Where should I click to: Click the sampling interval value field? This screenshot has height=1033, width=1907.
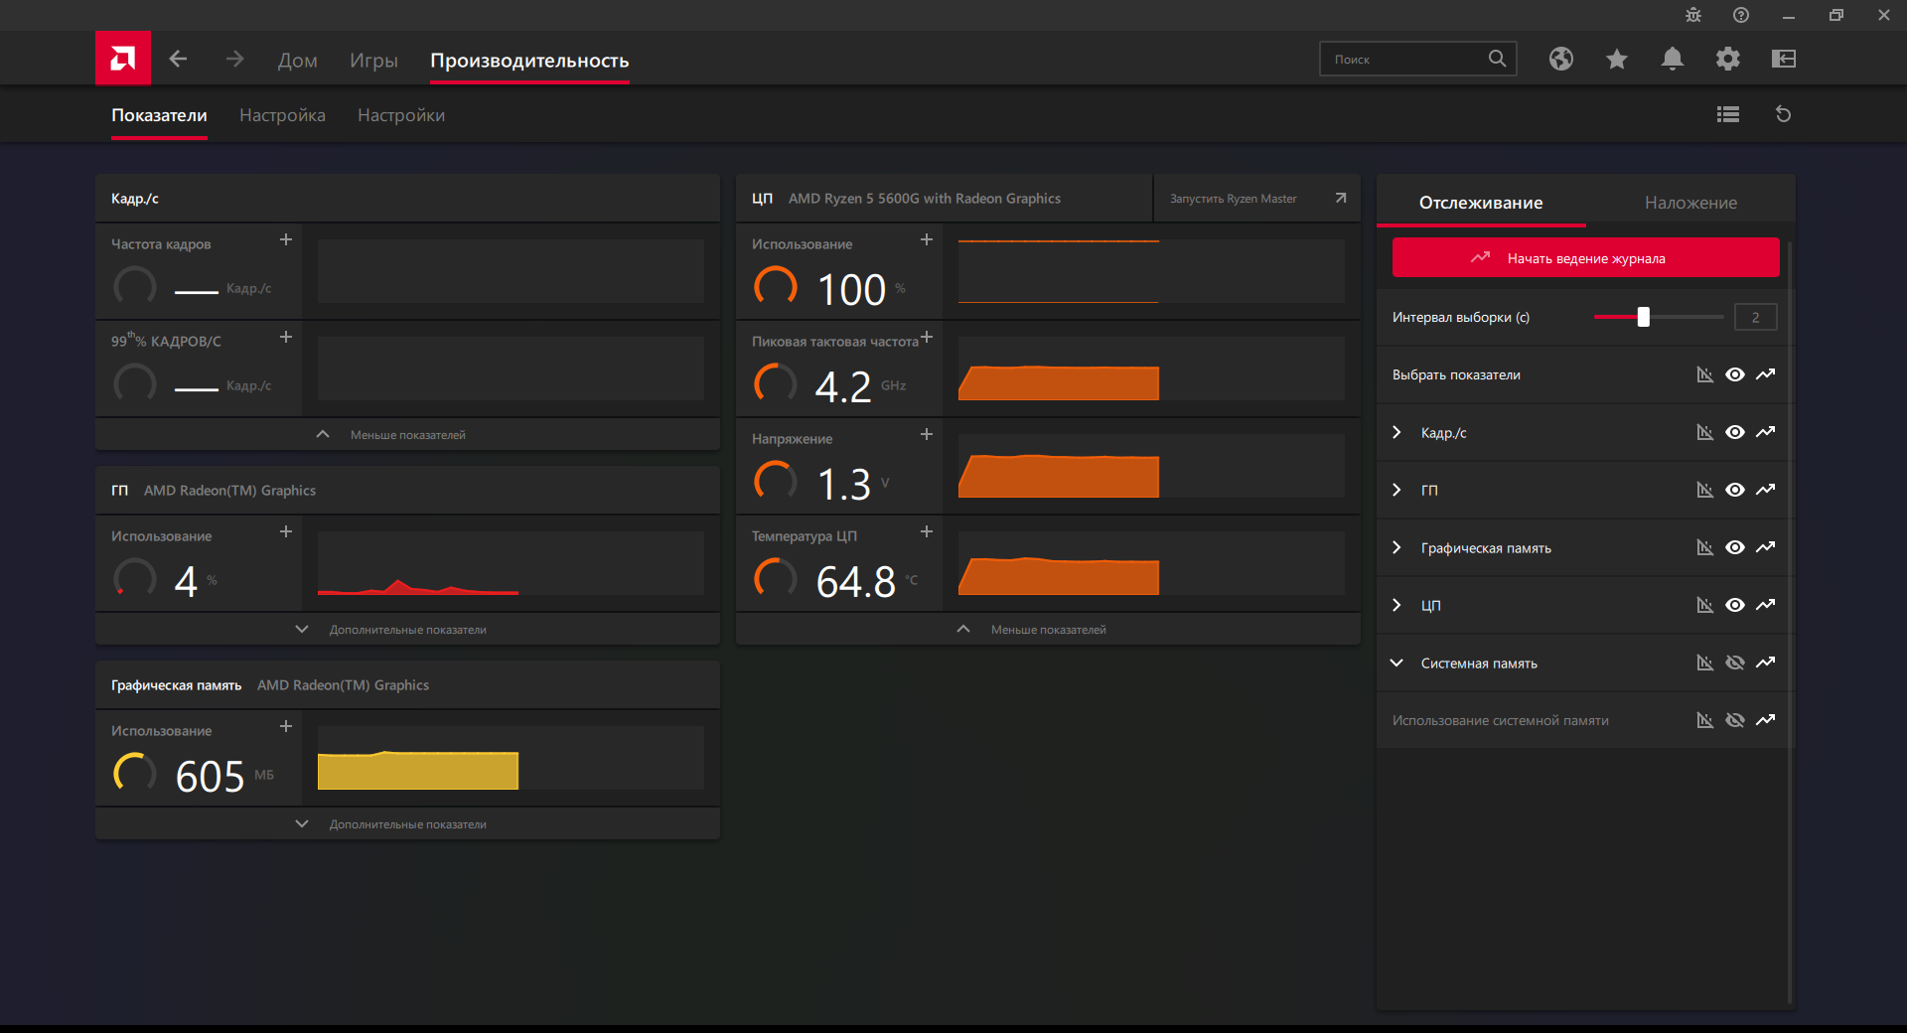(1755, 317)
